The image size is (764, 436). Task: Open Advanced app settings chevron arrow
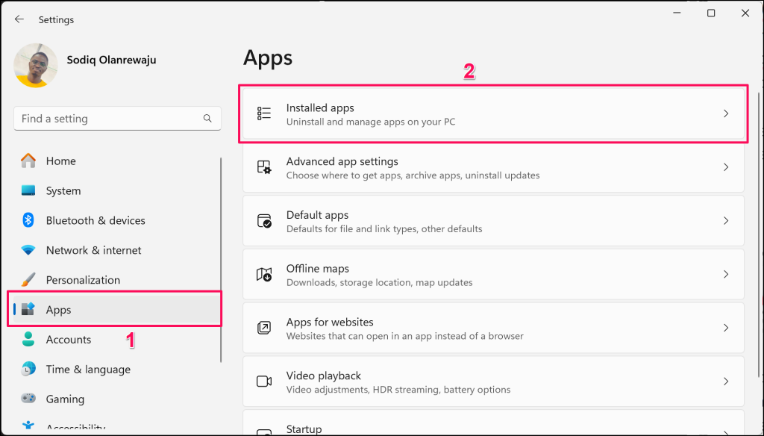[726, 167]
